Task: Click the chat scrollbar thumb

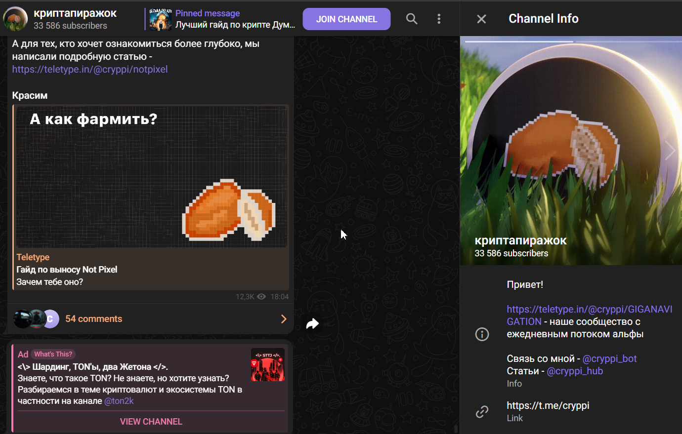Action: (456, 428)
